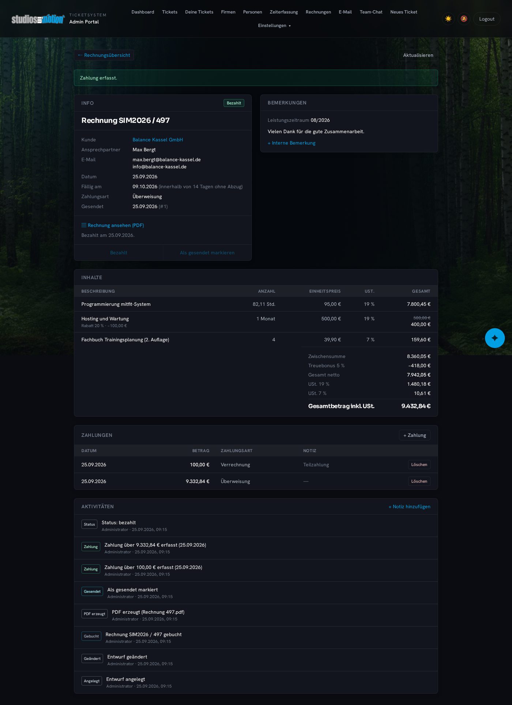View the invoice via Rechnung ansehen (PDF)
The height and width of the screenshot is (705, 512).
click(113, 225)
